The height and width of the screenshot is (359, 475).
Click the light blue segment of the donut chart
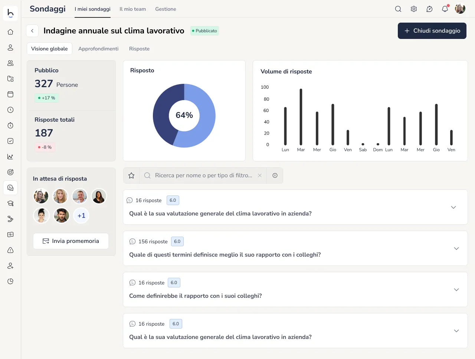click(206, 119)
